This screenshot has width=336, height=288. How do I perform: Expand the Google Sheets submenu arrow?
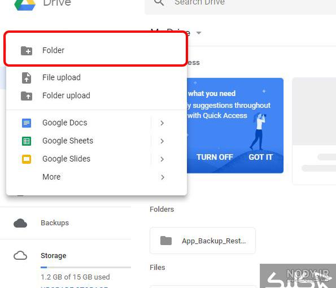(x=162, y=141)
